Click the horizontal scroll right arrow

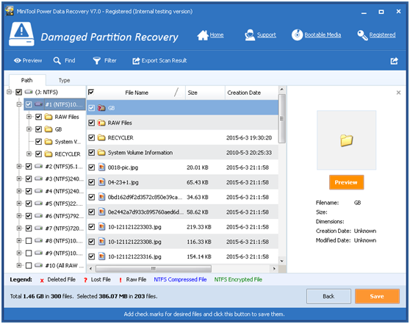(x=274, y=269)
